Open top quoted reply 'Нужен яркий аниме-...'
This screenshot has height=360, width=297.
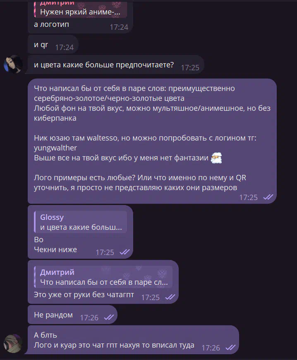[x=80, y=9]
